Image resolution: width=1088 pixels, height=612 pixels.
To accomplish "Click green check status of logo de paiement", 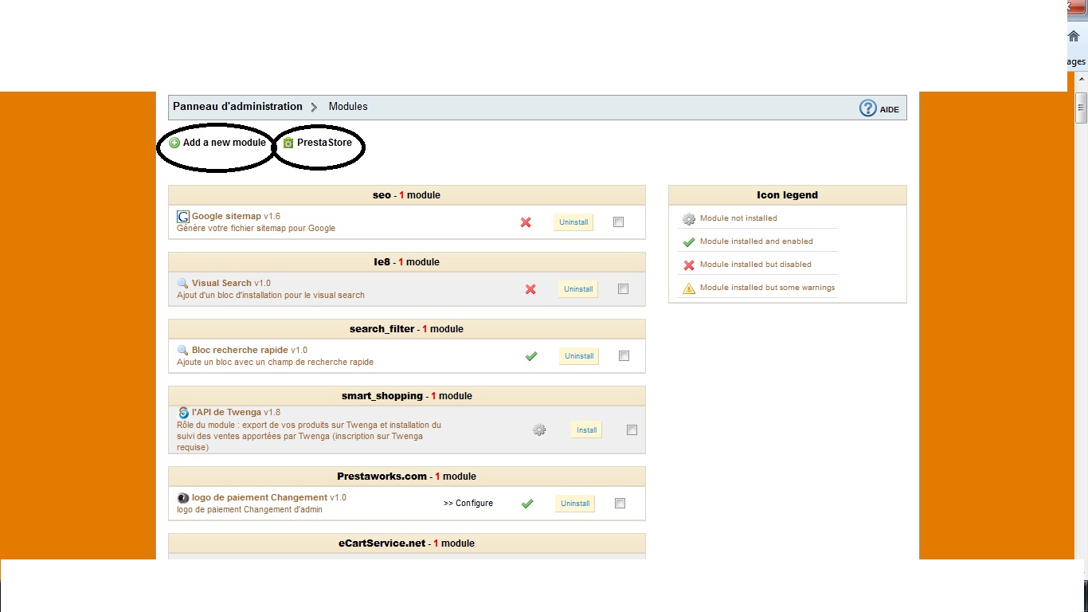I will tap(527, 504).
